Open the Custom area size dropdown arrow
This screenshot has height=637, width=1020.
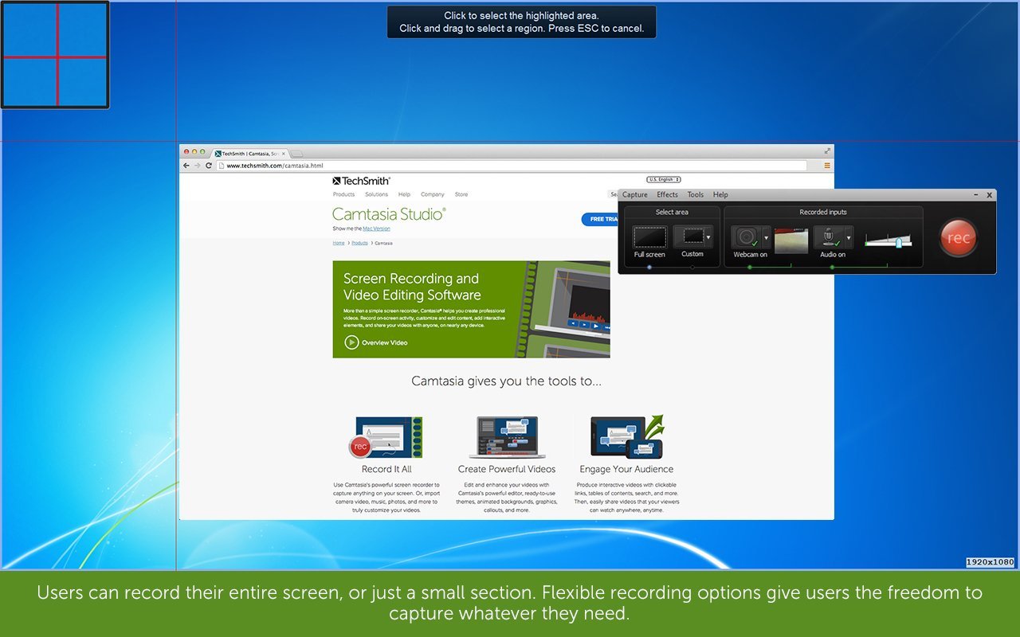[x=708, y=237]
